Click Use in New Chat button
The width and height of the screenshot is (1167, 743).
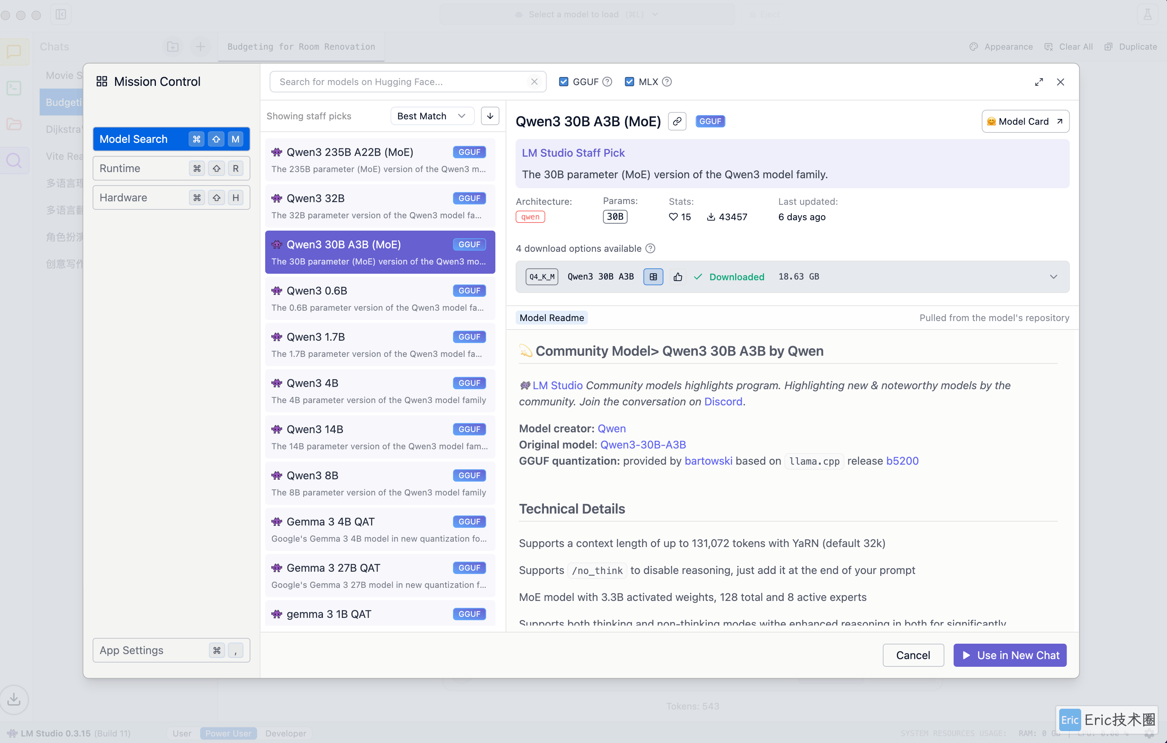[1010, 655]
